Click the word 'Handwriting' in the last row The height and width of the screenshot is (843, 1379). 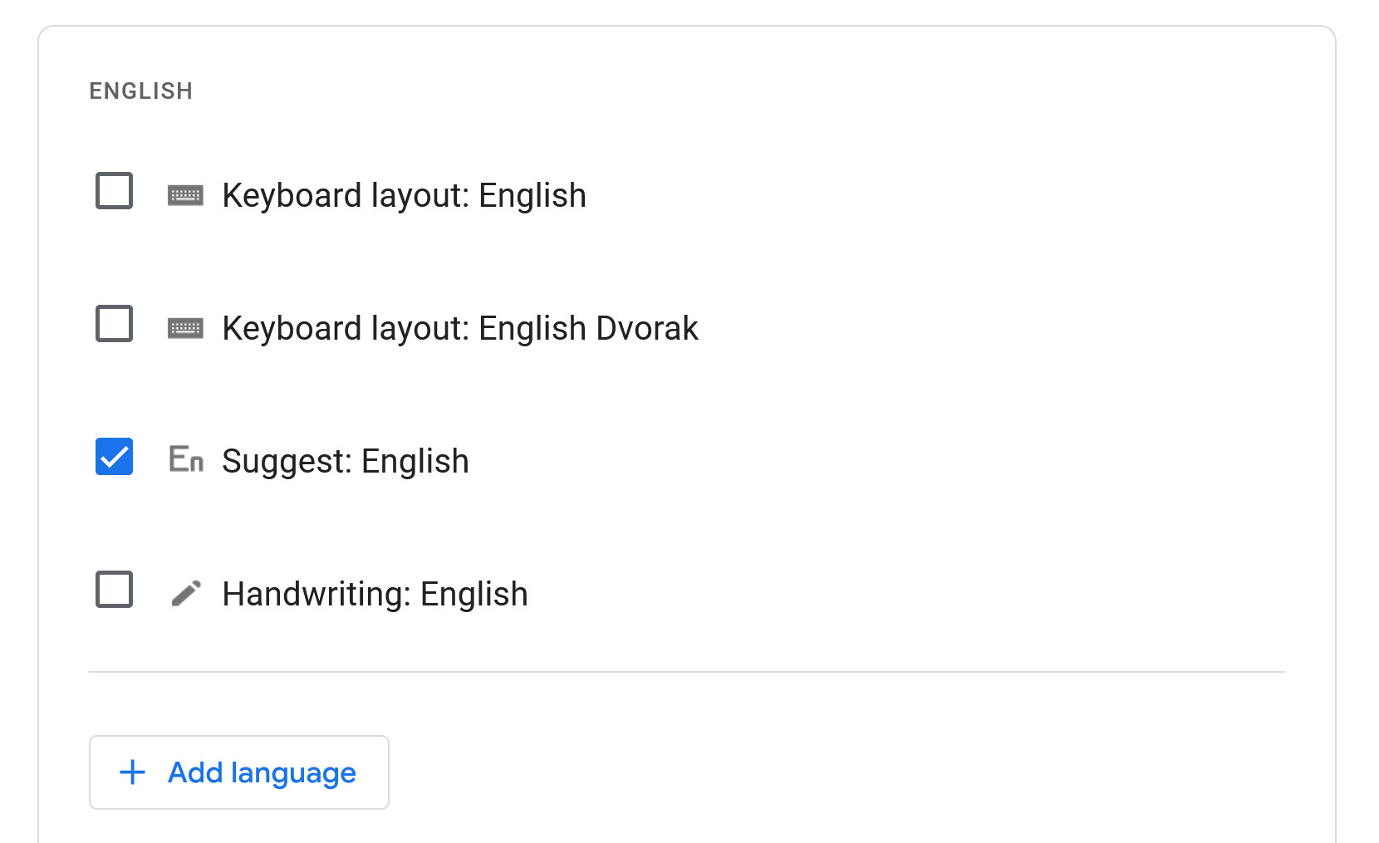316,595
